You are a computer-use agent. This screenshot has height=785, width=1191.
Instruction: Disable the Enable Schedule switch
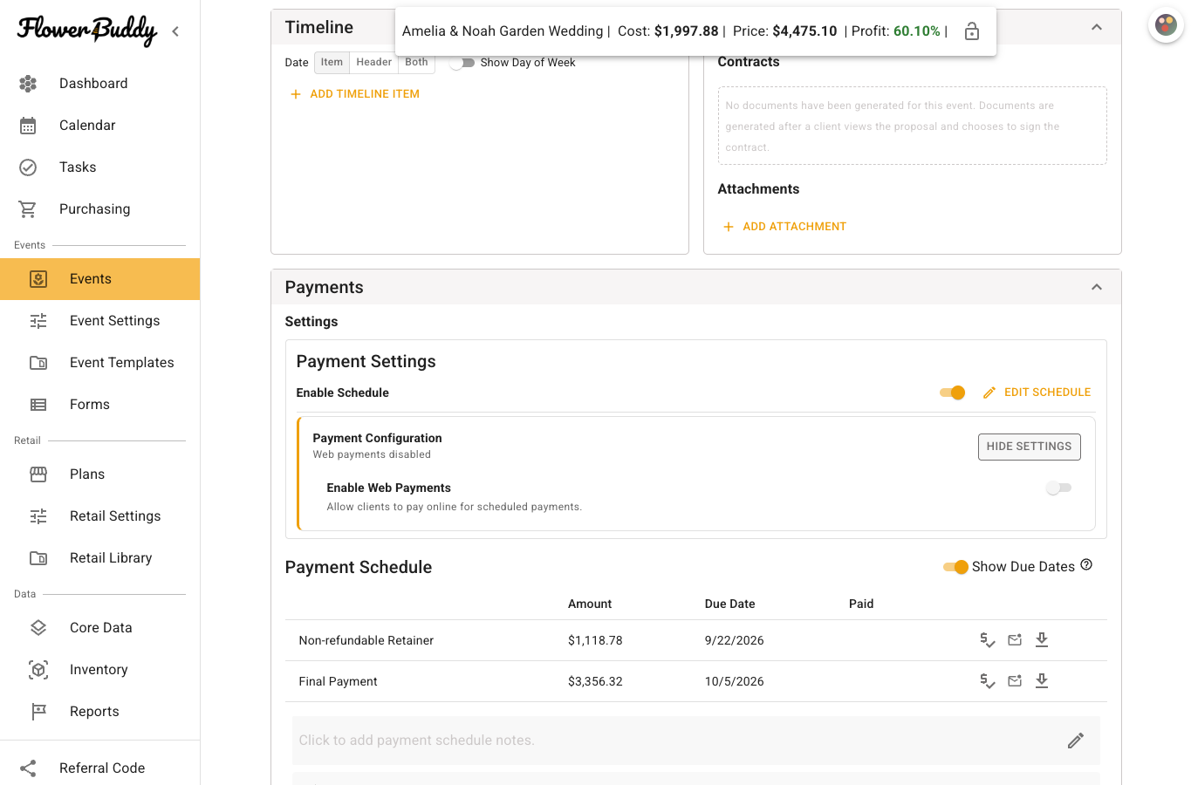(953, 392)
